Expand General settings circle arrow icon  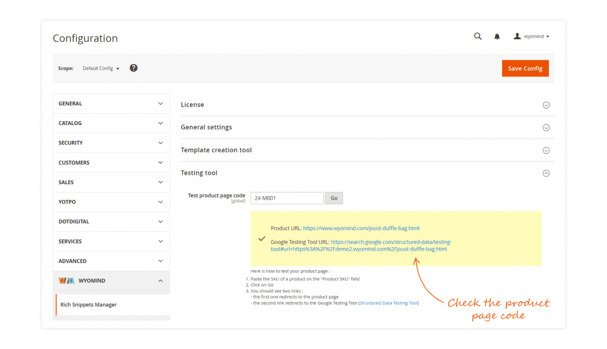[546, 127]
